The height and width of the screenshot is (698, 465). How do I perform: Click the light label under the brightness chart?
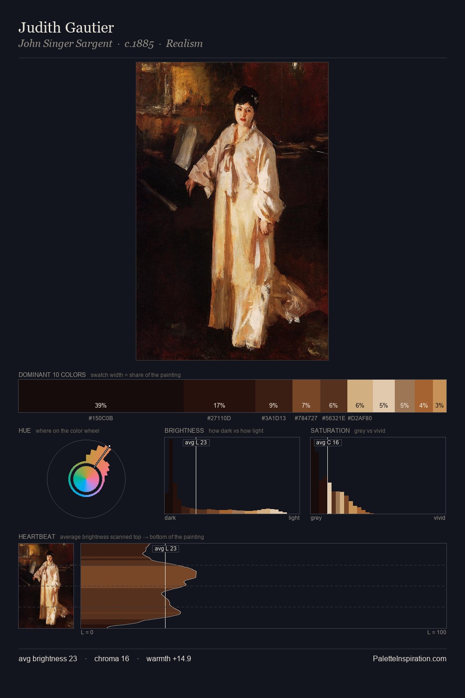tap(294, 518)
